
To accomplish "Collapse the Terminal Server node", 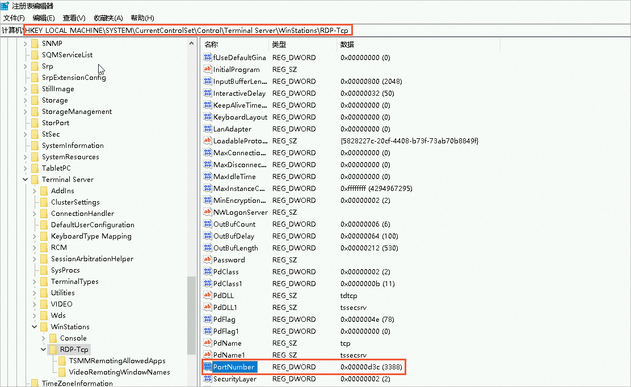I will click(25, 179).
